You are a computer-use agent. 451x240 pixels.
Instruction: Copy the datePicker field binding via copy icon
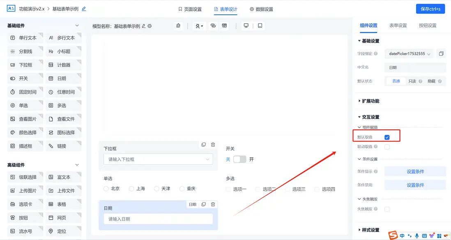(x=442, y=53)
